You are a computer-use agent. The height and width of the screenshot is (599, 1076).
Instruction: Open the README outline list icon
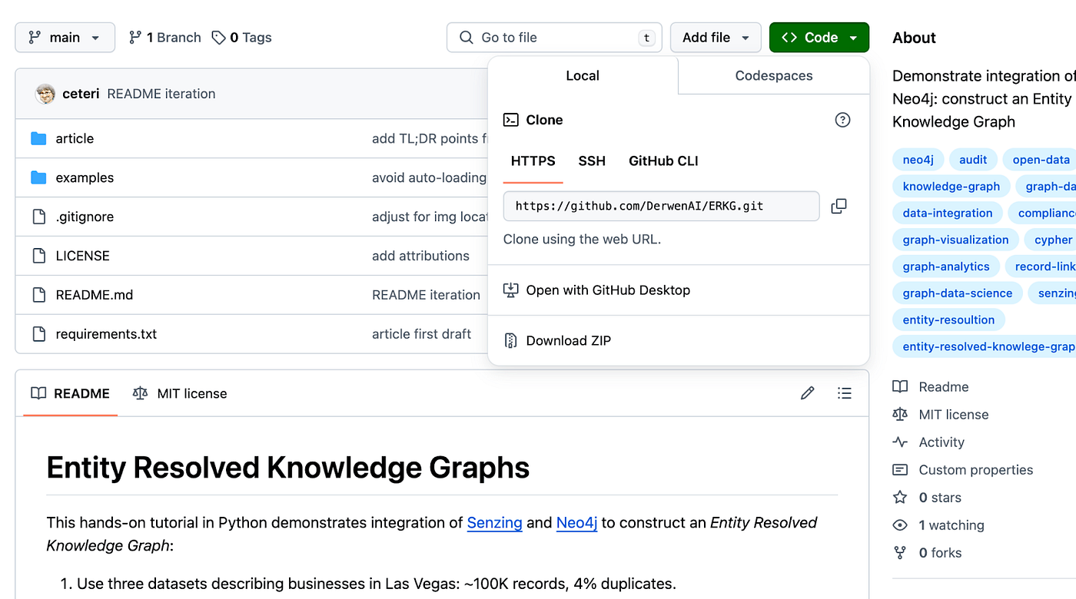[844, 393]
